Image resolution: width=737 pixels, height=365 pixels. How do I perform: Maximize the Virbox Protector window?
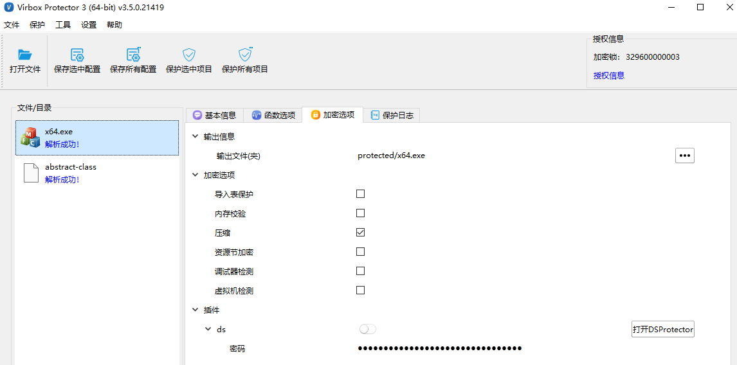[x=700, y=7]
